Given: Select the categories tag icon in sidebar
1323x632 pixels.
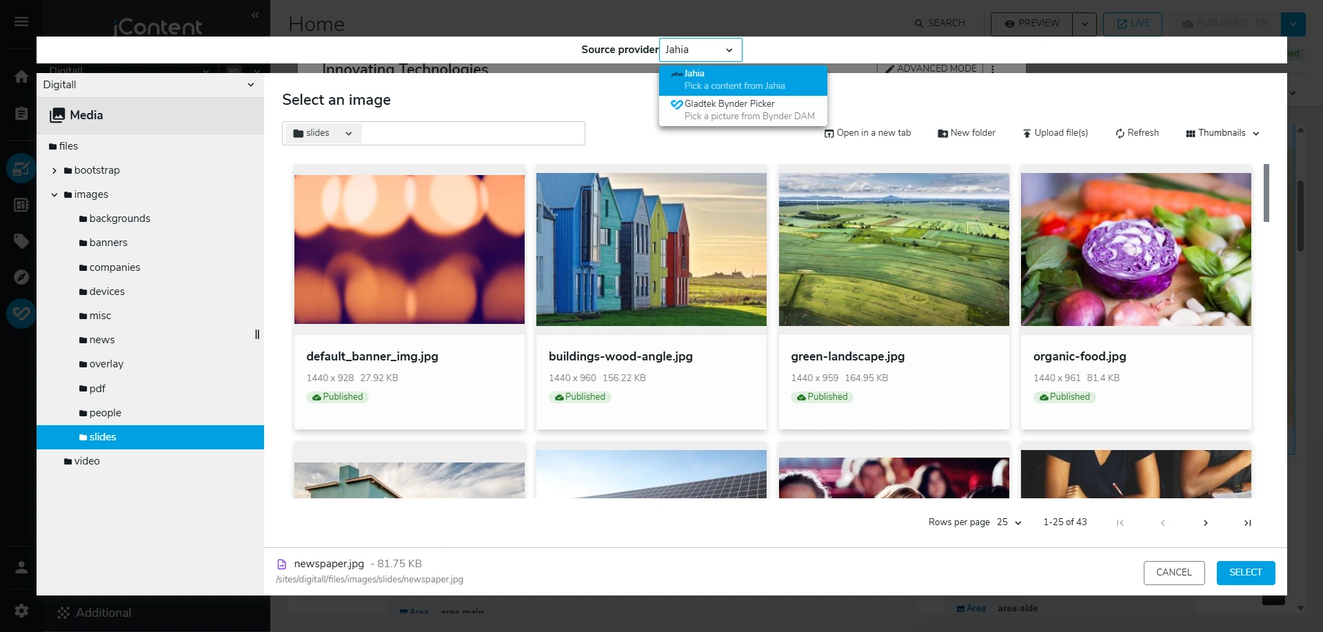Looking at the screenshot, I should pos(21,241).
